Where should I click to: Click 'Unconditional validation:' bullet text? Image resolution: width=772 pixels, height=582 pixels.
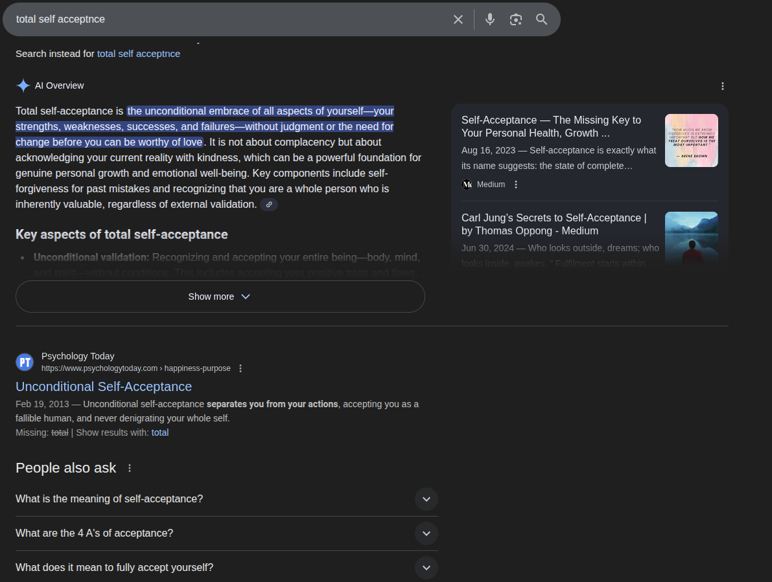pyautogui.click(x=91, y=257)
